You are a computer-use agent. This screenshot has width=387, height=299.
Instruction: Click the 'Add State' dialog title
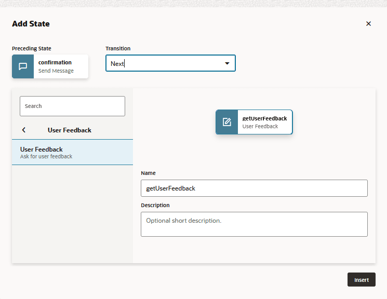(31, 24)
